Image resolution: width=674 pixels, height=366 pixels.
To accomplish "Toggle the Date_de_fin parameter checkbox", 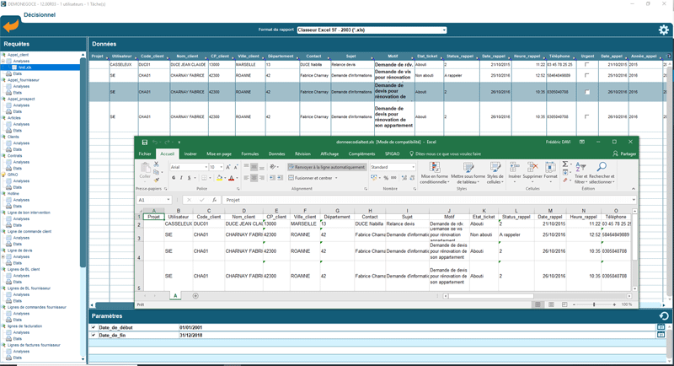I will 94,336.
